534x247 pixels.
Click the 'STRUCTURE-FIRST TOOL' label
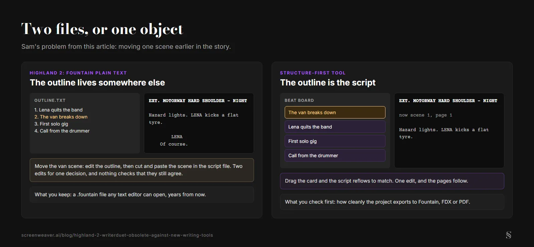click(x=313, y=73)
